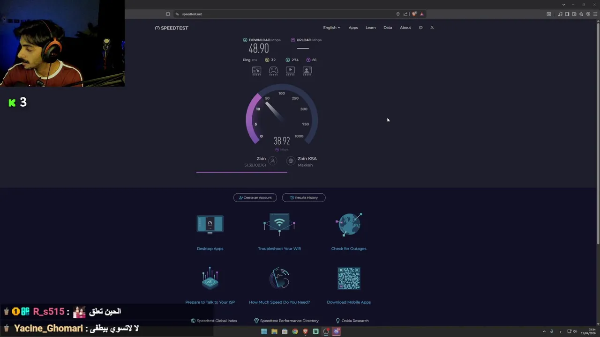Click the 38.92 upload speed reading

point(282,141)
